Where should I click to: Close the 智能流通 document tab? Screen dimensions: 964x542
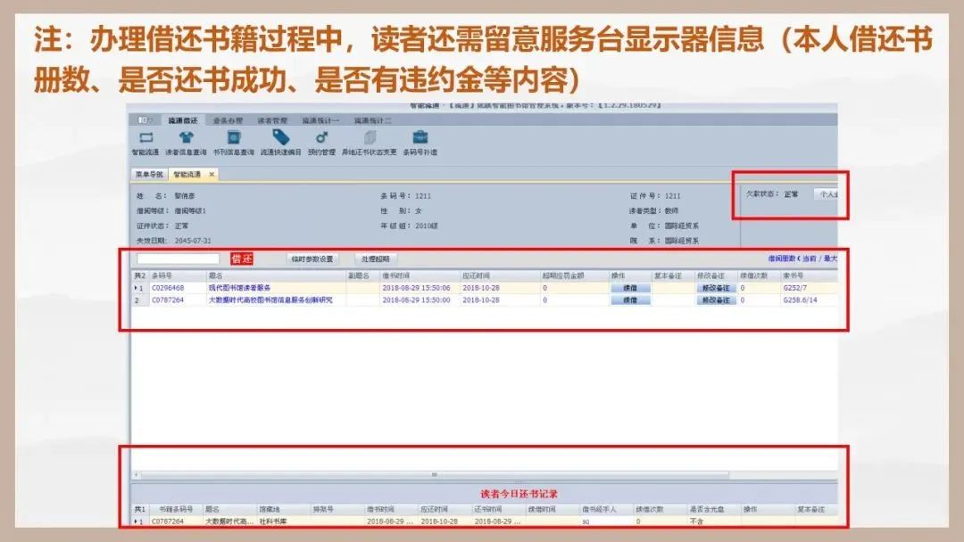(x=212, y=175)
